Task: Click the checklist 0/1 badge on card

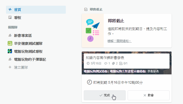Action: coord(123,63)
